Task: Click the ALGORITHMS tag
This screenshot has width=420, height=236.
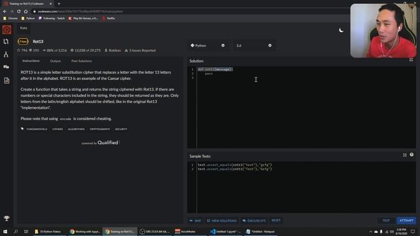Action: [76, 129]
